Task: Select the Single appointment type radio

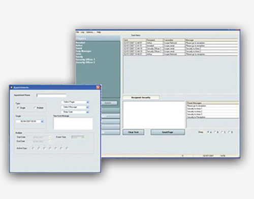Action: coord(18,108)
